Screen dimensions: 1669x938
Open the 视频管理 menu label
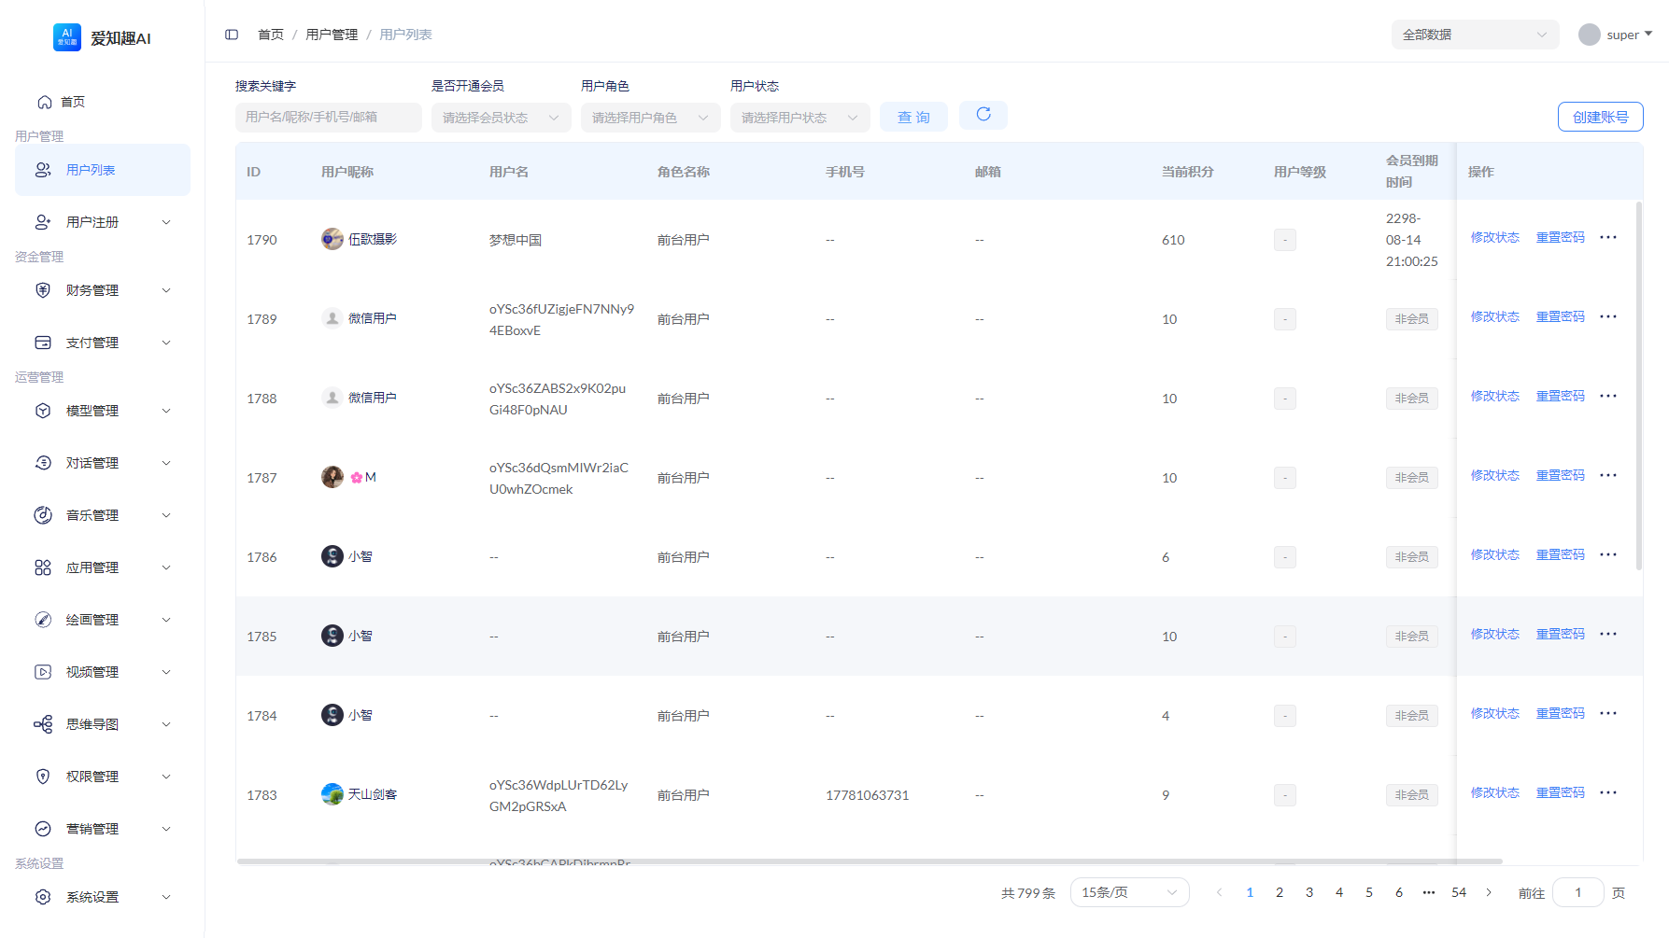coord(92,672)
